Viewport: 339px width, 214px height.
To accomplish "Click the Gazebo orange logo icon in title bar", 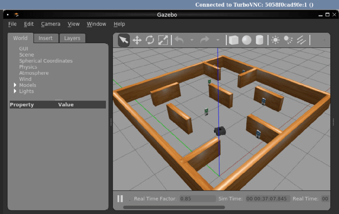I will [16, 15].
